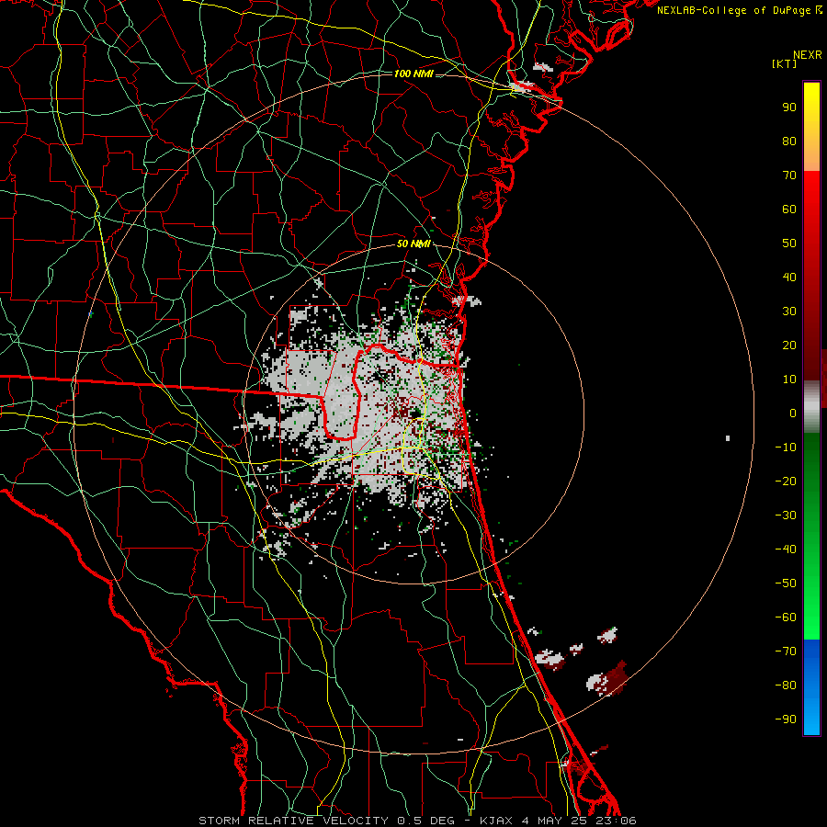Viewport: 827px width, 827px height.
Task: Click the 90 value on velocity scale
Action: pos(789,108)
